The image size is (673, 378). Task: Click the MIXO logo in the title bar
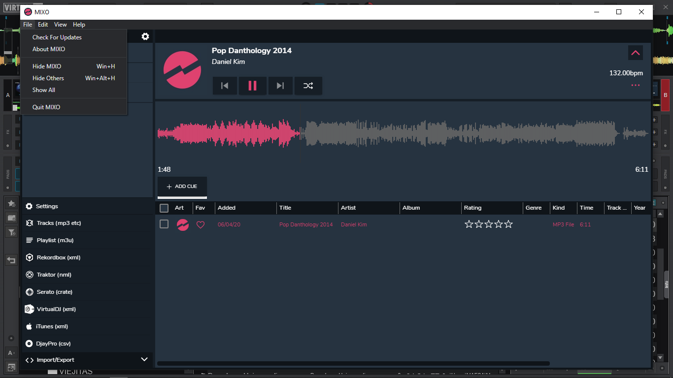[x=28, y=12]
